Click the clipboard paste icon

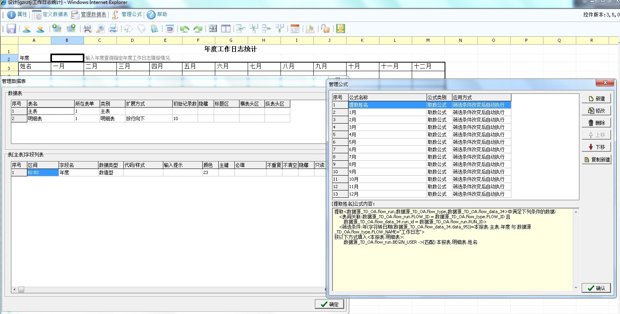pyautogui.click(x=154, y=29)
